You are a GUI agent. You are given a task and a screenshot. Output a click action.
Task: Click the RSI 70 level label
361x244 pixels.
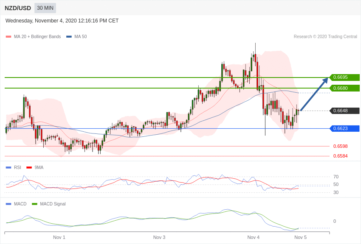[x=336, y=177]
